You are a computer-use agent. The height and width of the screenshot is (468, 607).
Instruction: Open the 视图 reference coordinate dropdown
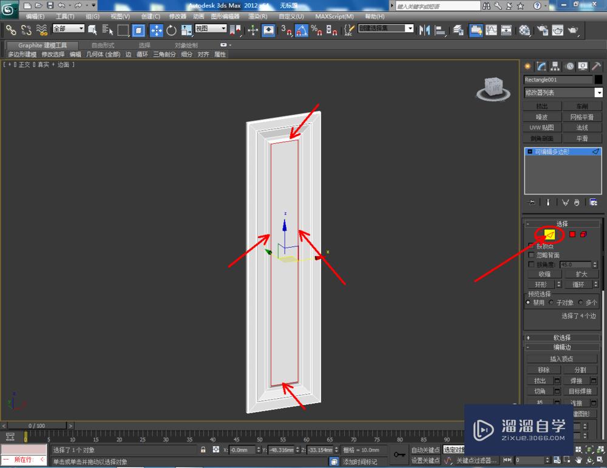click(211, 29)
